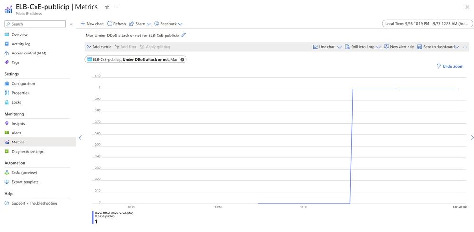Image resolution: width=474 pixels, height=232 pixels.
Task: Click the UTC+03:00 timezone label
Action: click(x=460, y=207)
